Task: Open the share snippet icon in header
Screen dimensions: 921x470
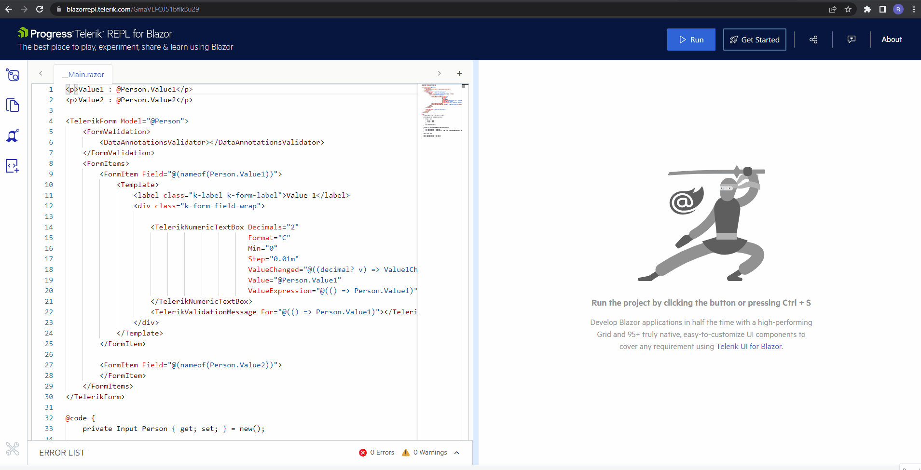Action: pyautogui.click(x=813, y=40)
